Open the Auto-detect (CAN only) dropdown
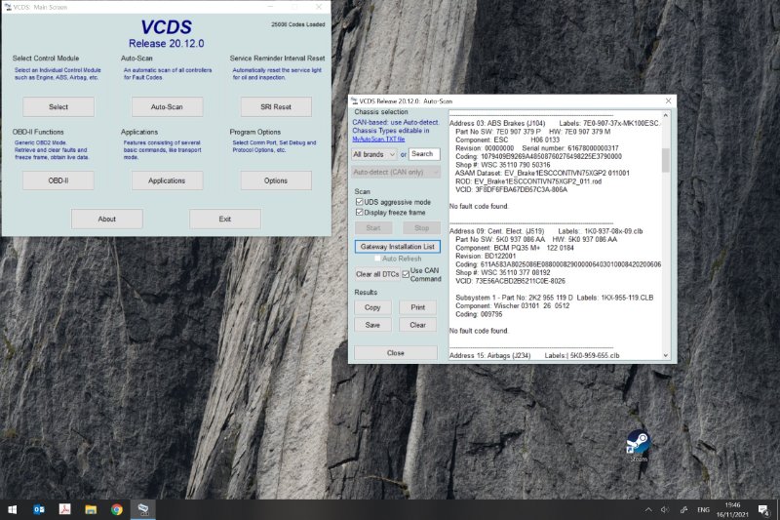780x520 pixels. [396, 172]
